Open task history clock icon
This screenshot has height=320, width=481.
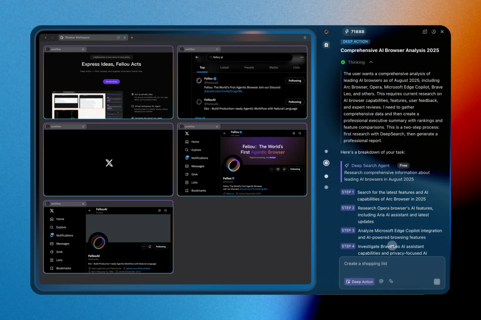pos(433,32)
